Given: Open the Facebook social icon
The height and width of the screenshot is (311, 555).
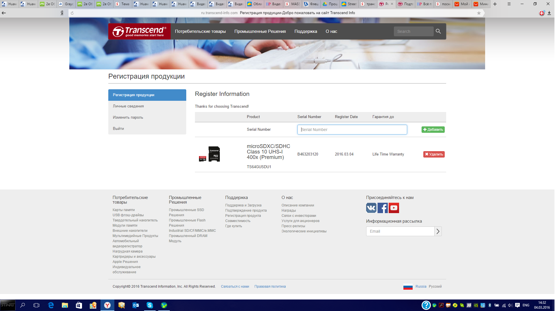Looking at the screenshot, I should (x=383, y=208).
